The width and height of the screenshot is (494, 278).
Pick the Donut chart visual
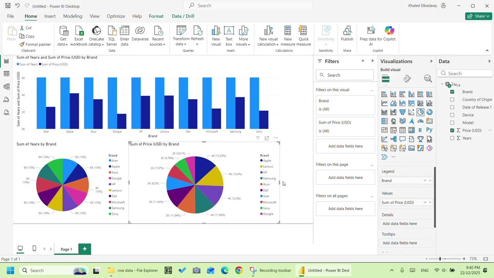(x=429, y=112)
